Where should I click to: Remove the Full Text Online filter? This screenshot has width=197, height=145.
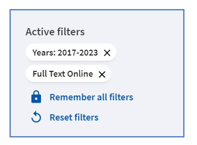(102, 74)
